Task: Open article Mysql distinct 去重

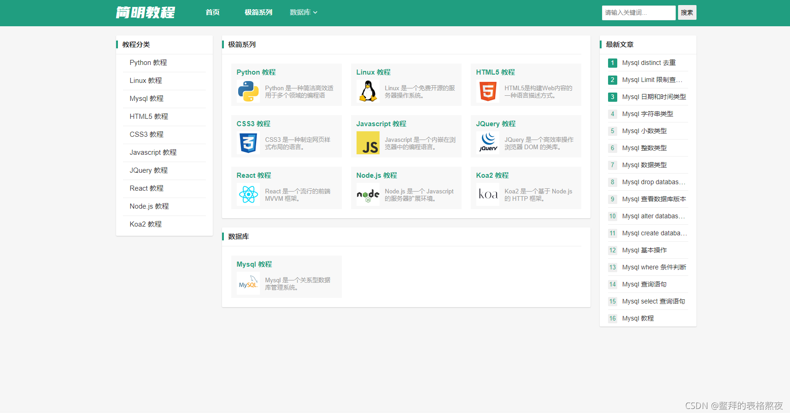Action: pos(649,63)
